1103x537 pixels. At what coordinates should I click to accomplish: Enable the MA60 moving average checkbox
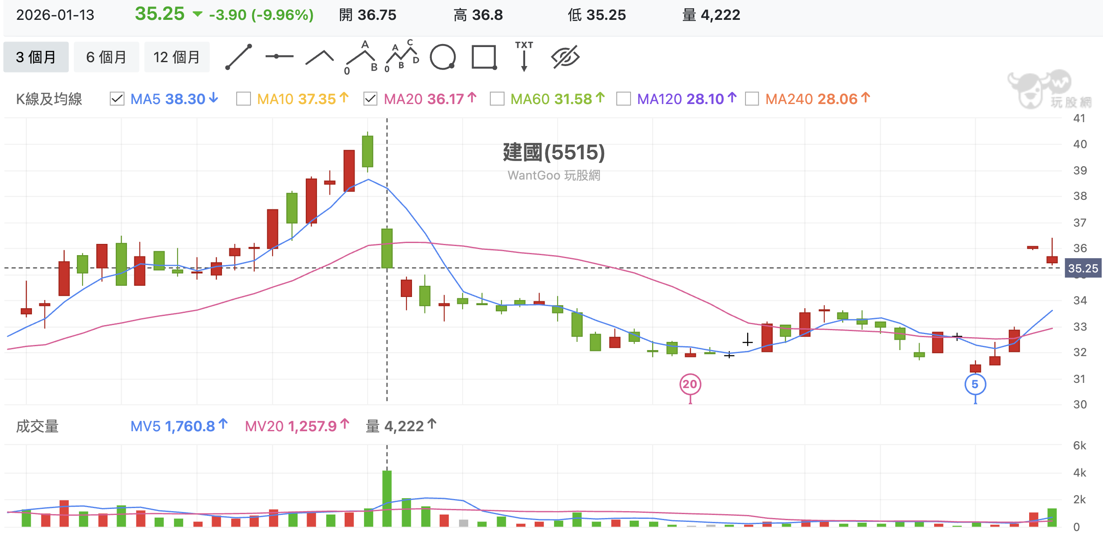(497, 99)
